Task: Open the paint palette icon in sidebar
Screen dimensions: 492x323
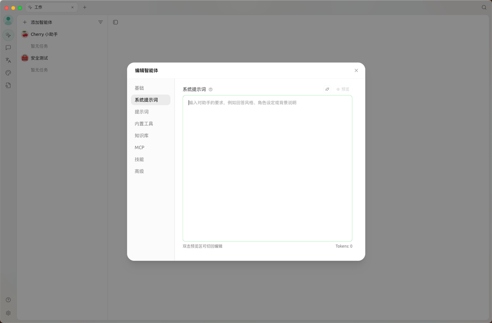Action: [x=8, y=72]
